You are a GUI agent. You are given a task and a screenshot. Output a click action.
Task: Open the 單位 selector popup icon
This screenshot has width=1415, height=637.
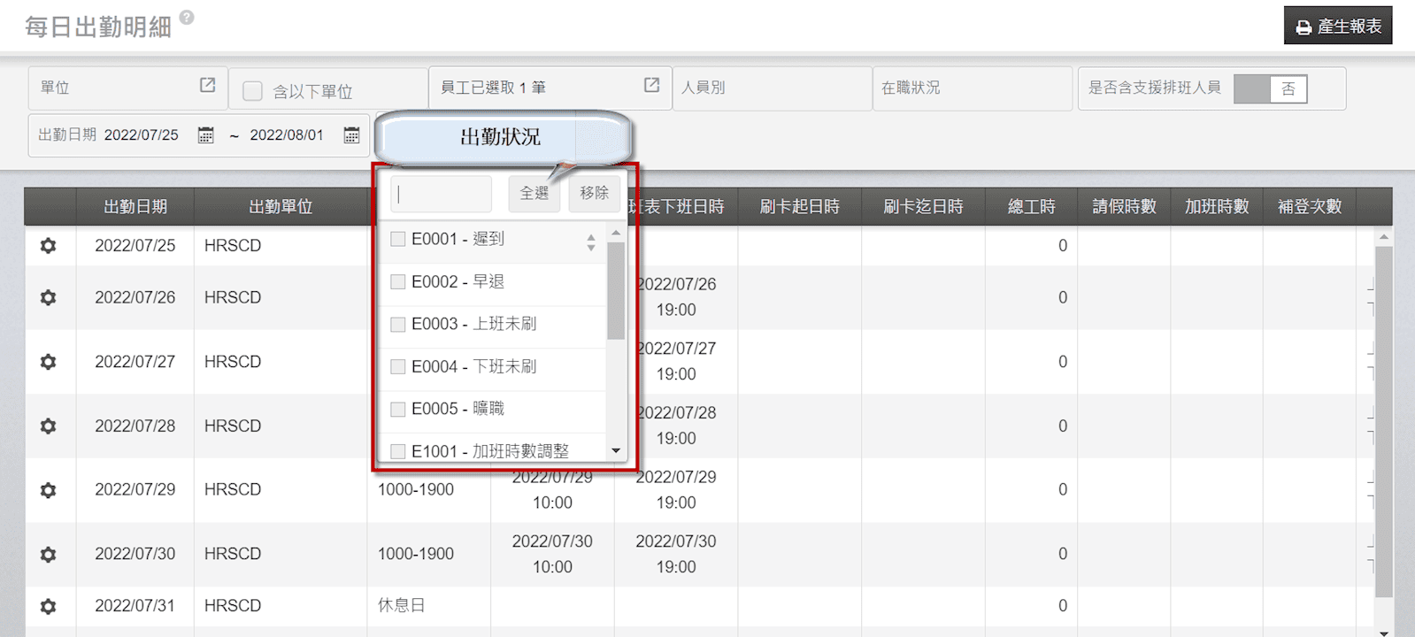tap(207, 86)
